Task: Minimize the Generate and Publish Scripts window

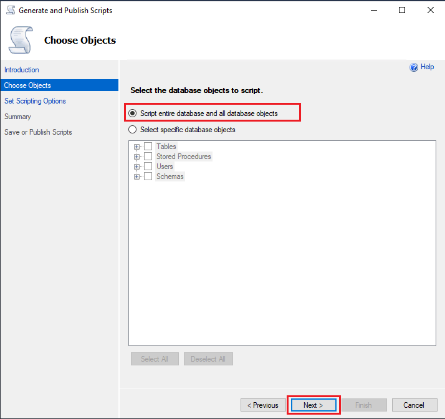Action: (374, 10)
